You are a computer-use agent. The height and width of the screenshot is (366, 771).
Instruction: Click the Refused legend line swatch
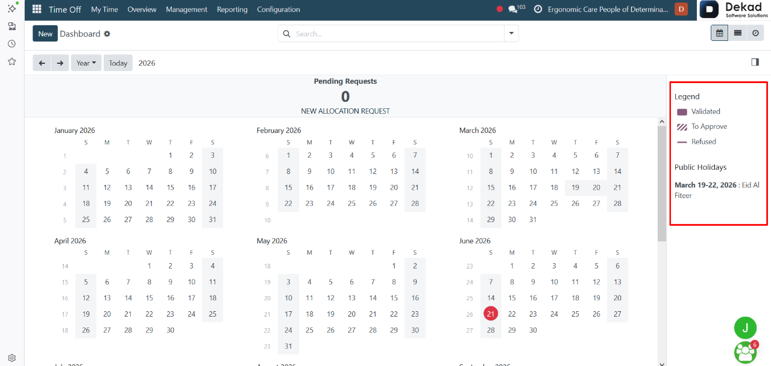682,142
